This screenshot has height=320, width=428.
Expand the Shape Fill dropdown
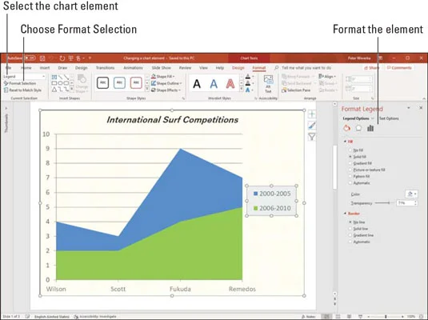(163, 77)
